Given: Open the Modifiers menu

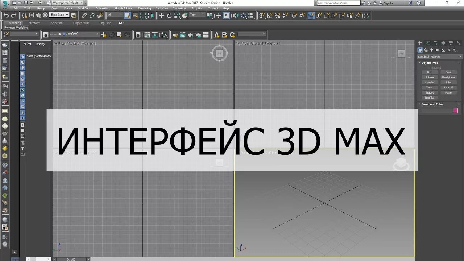Looking at the screenshot, I should pos(84,8).
